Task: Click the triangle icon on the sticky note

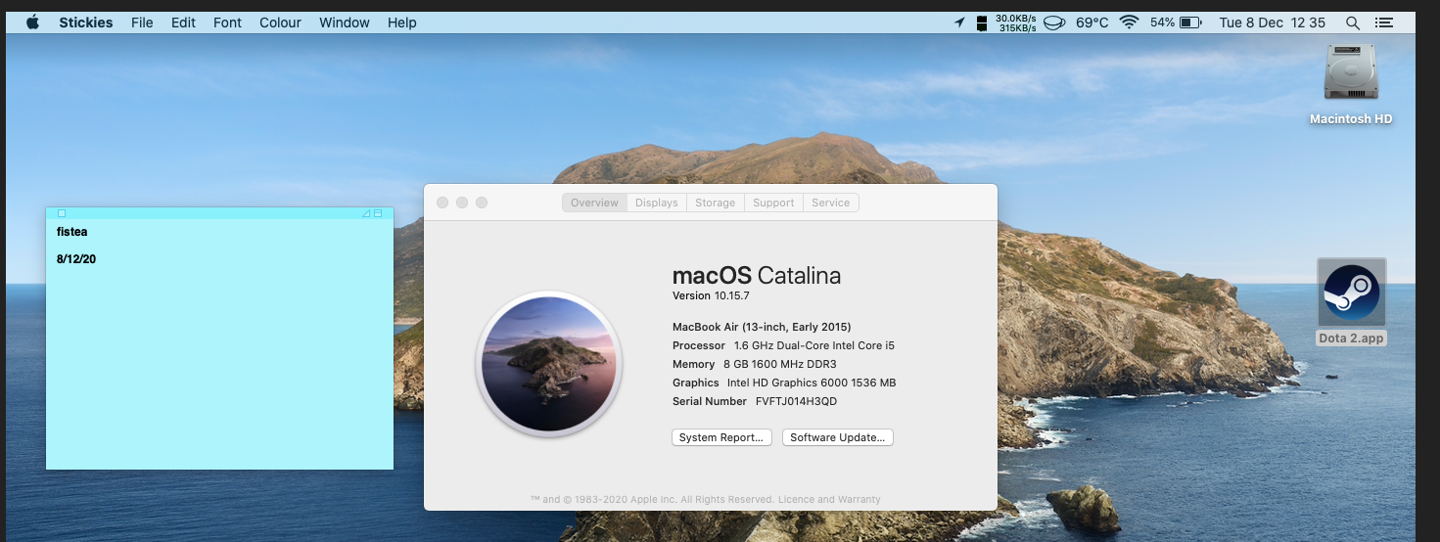Action: click(x=366, y=213)
